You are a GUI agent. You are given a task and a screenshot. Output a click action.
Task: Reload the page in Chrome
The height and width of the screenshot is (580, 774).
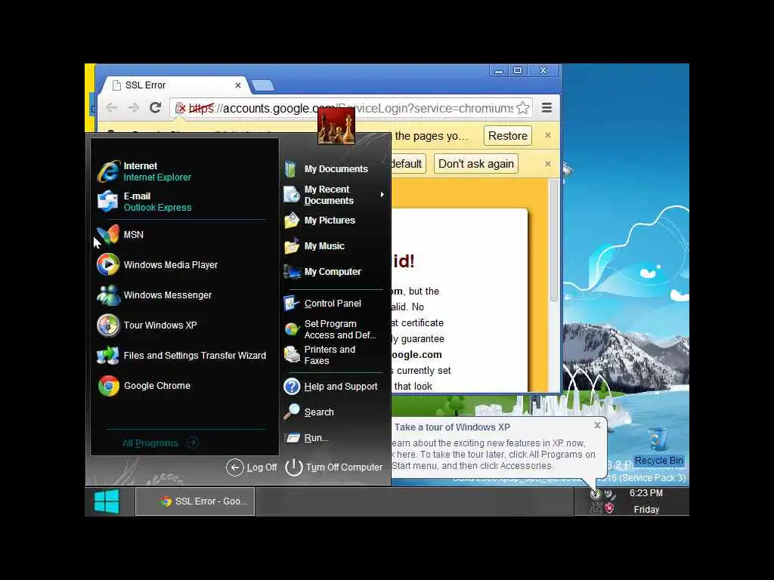point(156,107)
